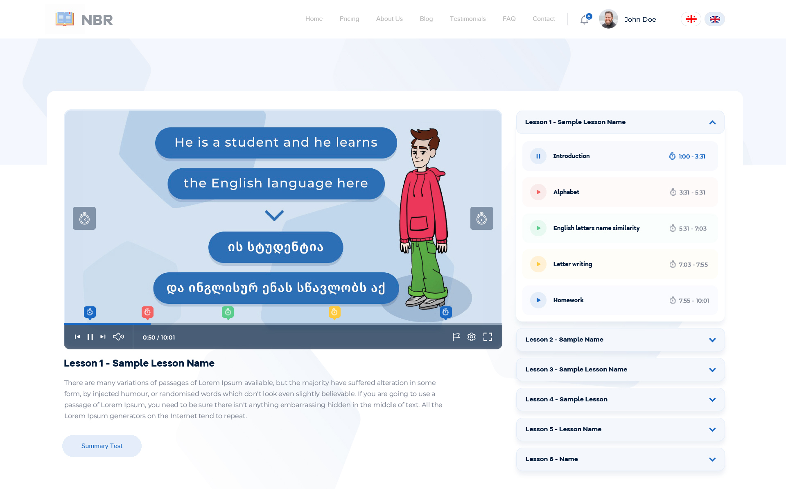The height and width of the screenshot is (489, 786).
Task: Expand Lesson 4 - Sample Lesson section
Action: coord(712,399)
